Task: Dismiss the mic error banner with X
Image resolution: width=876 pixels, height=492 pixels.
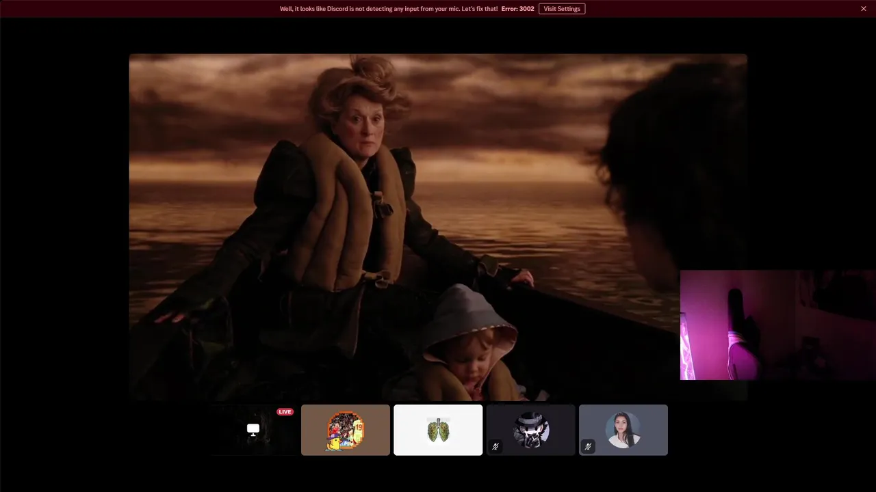Action: point(864,9)
